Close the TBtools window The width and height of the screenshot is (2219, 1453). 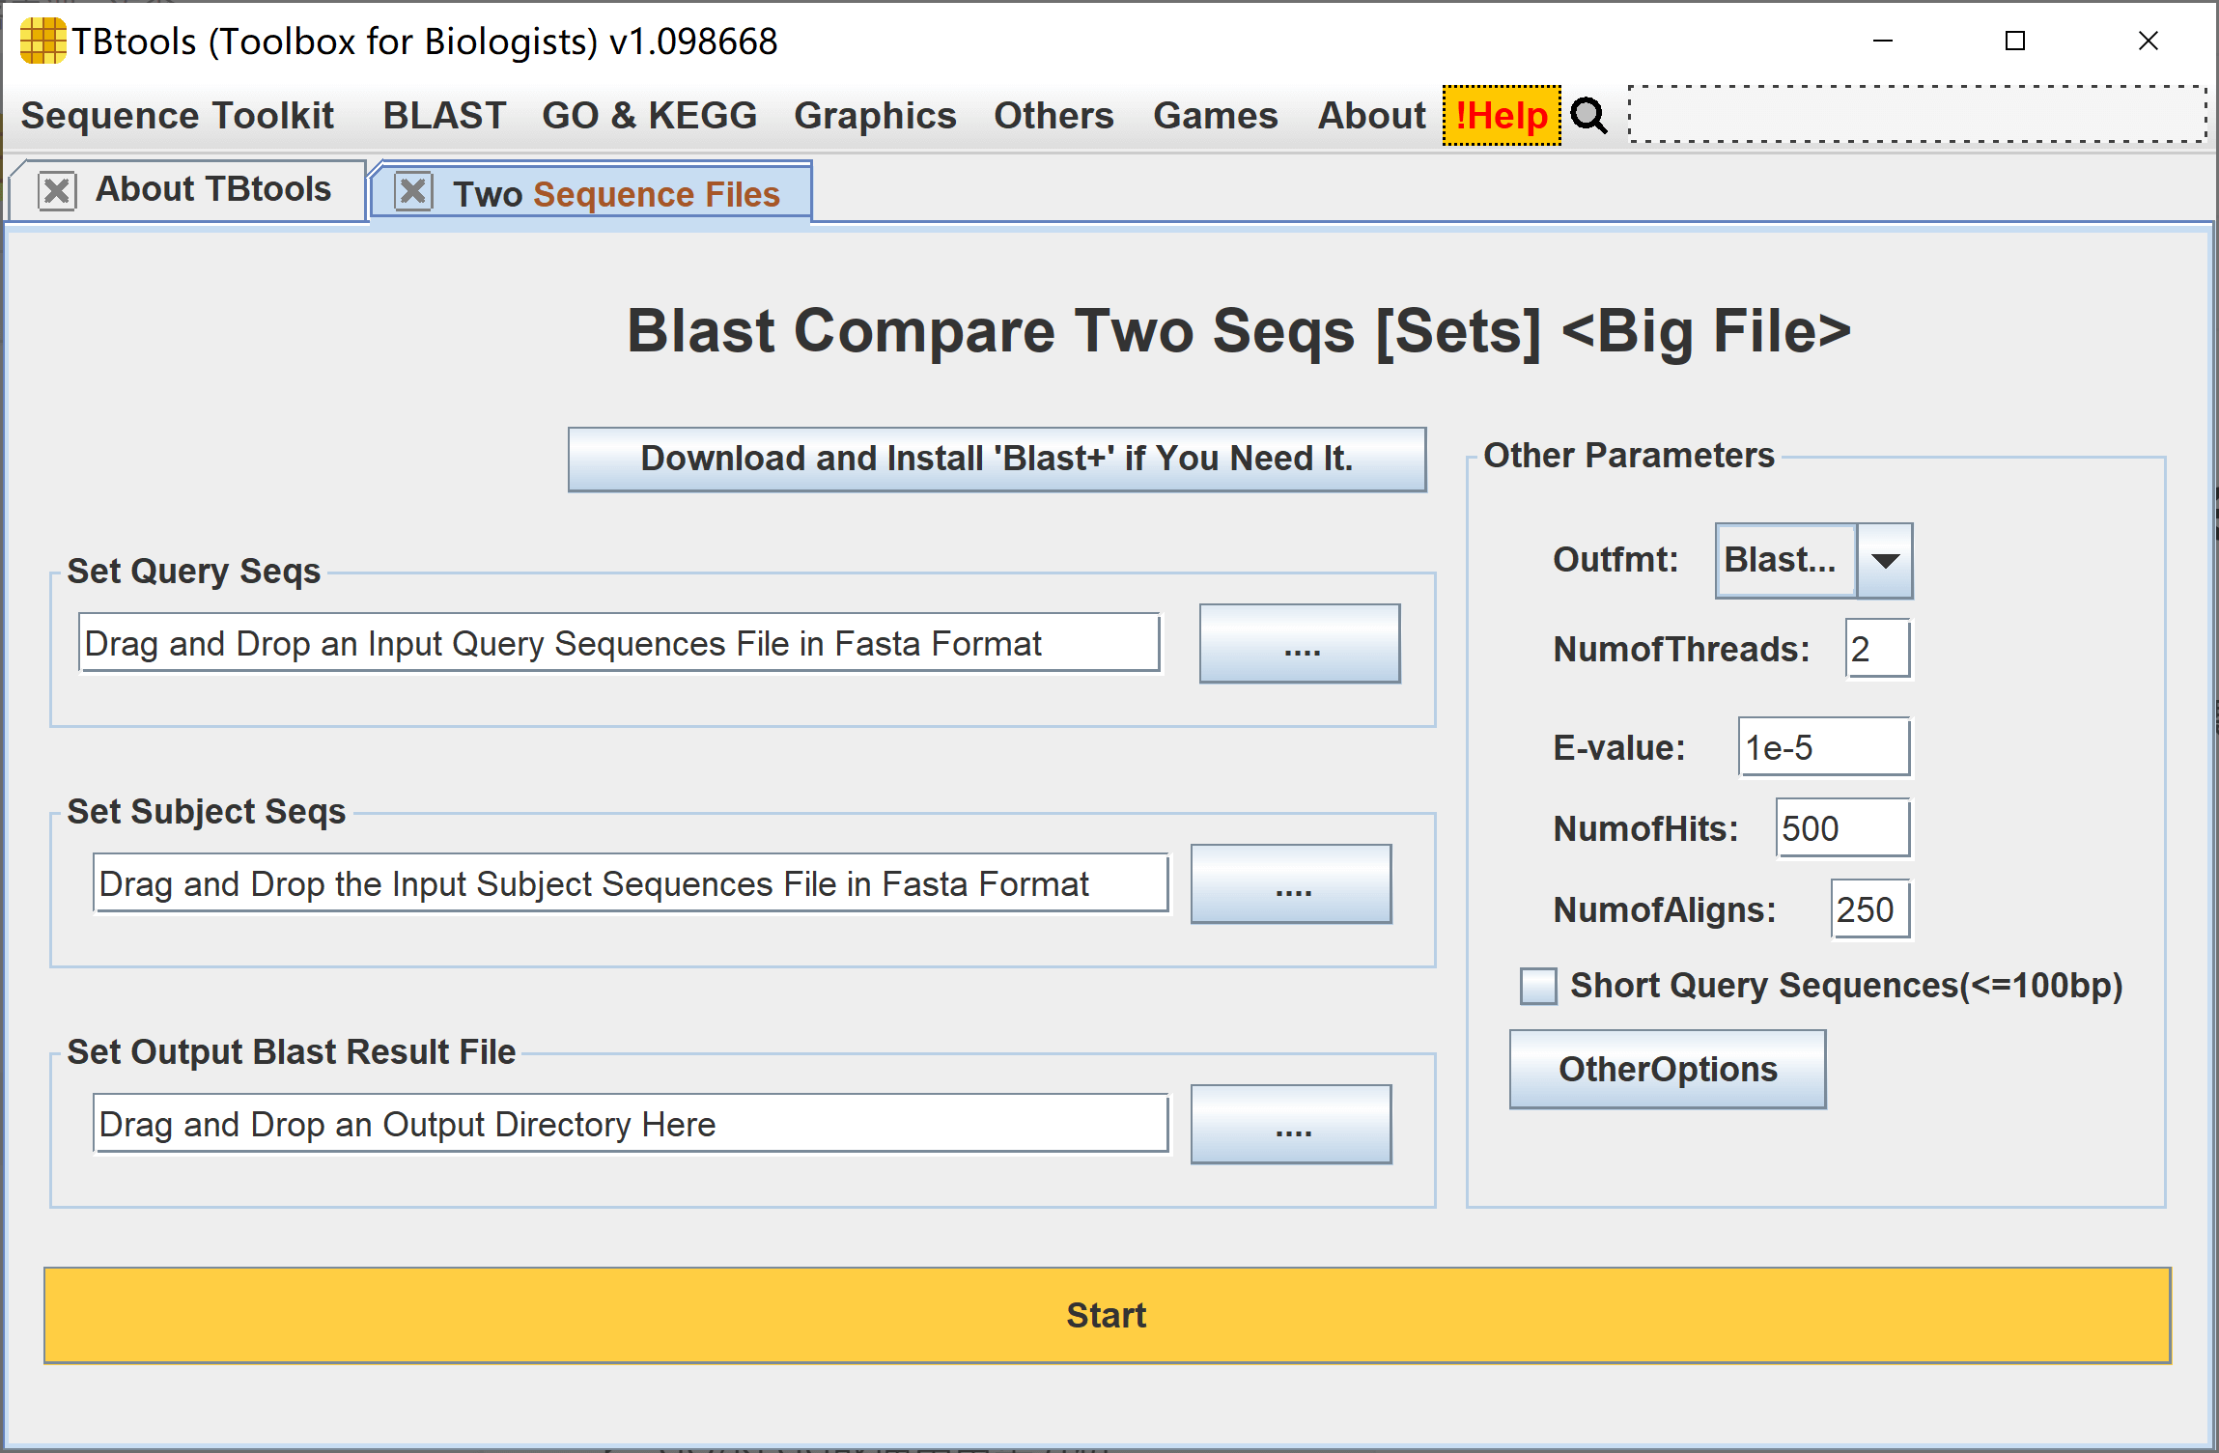point(2149,42)
